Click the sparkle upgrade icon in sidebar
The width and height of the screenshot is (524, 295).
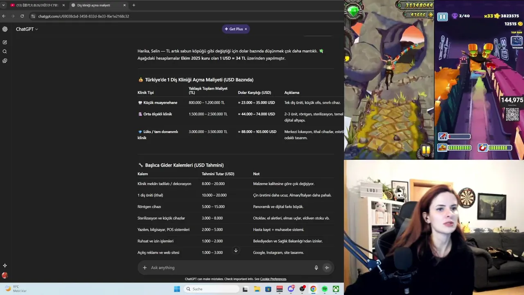(5, 265)
